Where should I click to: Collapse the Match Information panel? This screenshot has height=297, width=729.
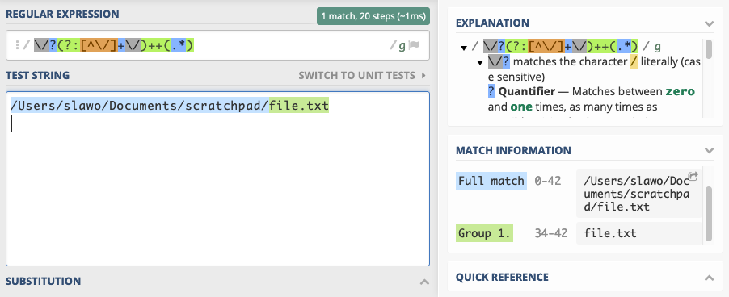709,150
